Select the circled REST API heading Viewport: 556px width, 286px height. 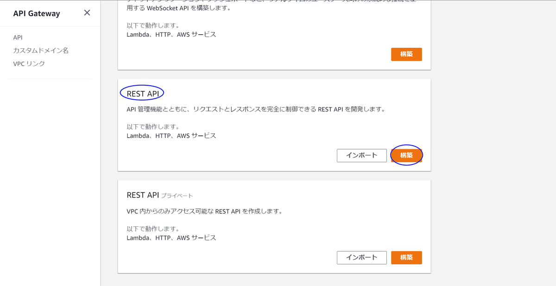pos(142,93)
